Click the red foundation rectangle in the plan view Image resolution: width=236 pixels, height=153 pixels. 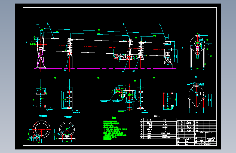[168, 100]
